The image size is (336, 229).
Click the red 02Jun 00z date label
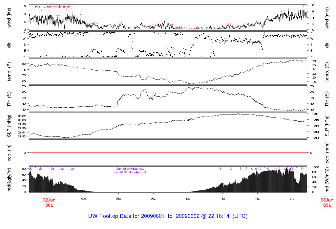pos(49,203)
